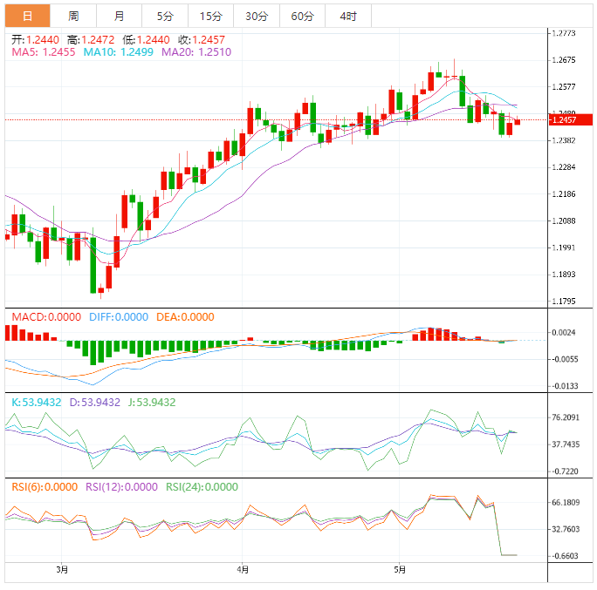Image resolution: width=597 pixels, height=590 pixels.
Task: Click the DIFF:0.0000 label
Action: click(x=119, y=317)
